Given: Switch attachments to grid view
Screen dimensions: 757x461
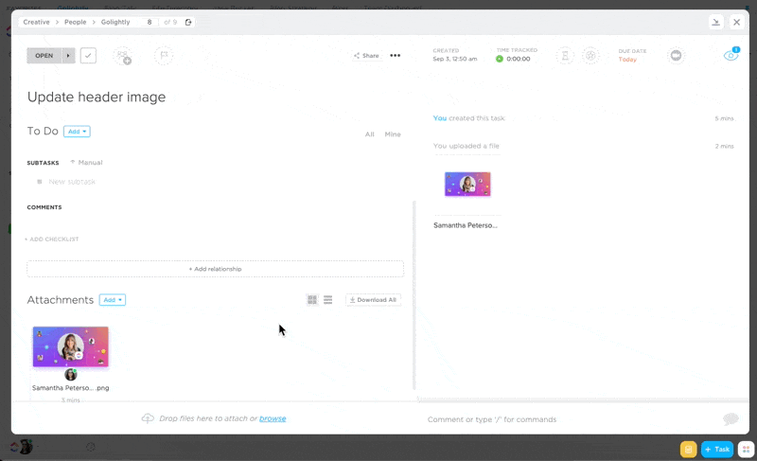Looking at the screenshot, I should click(x=312, y=300).
